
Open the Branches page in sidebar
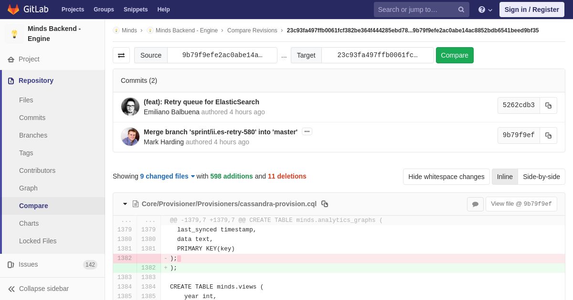tap(33, 135)
